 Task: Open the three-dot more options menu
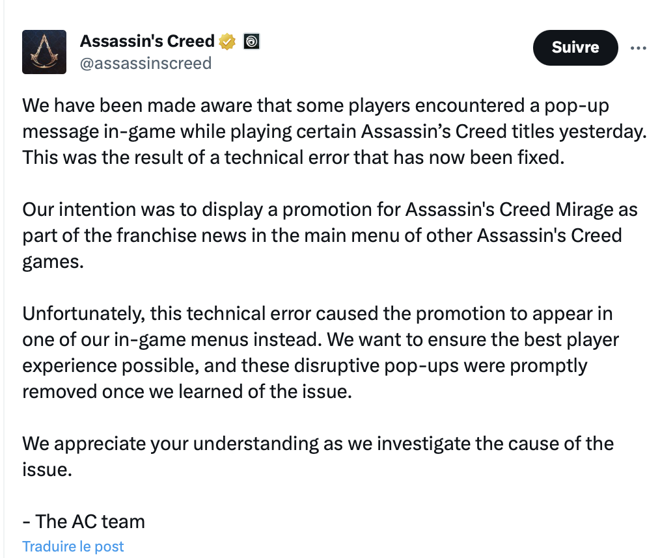638,48
